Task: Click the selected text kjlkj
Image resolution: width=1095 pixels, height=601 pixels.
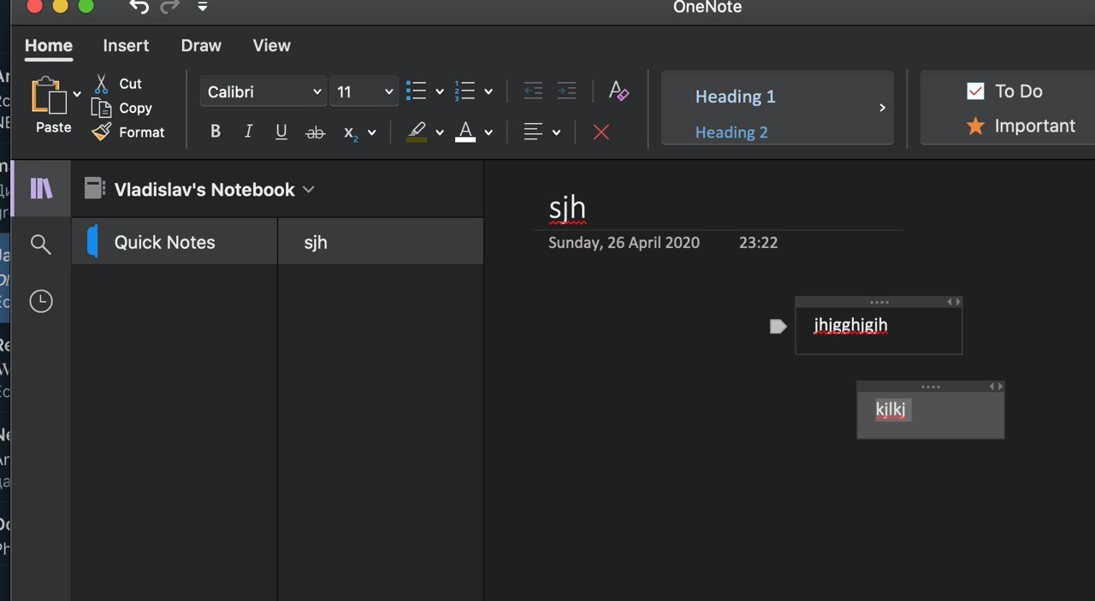Action: point(891,410)
